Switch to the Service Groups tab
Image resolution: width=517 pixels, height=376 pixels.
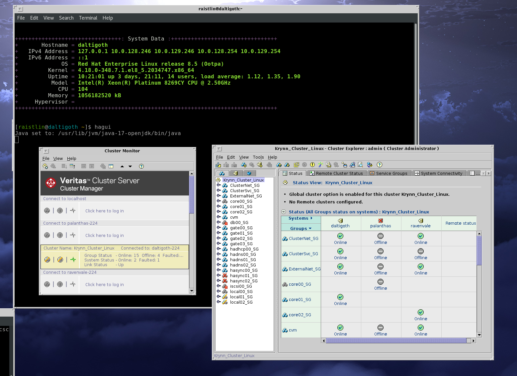[x=389, y=173]
